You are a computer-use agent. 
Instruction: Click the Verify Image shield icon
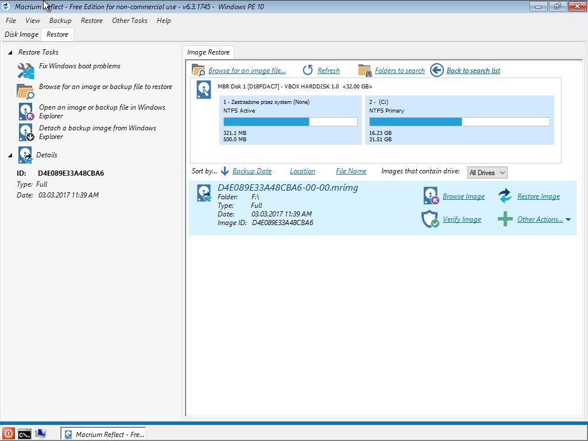pyautogui.click(x=430, y=219)
